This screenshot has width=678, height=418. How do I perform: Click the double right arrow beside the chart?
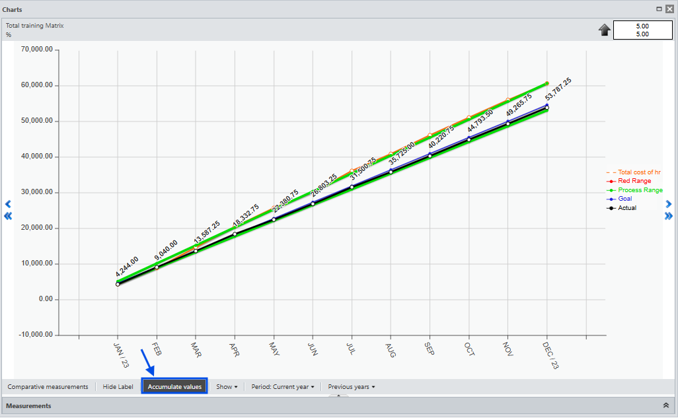tap(668, 216)
